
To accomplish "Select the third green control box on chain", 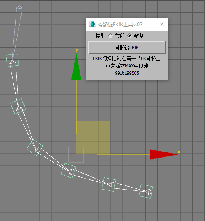I will coord(35,147).
